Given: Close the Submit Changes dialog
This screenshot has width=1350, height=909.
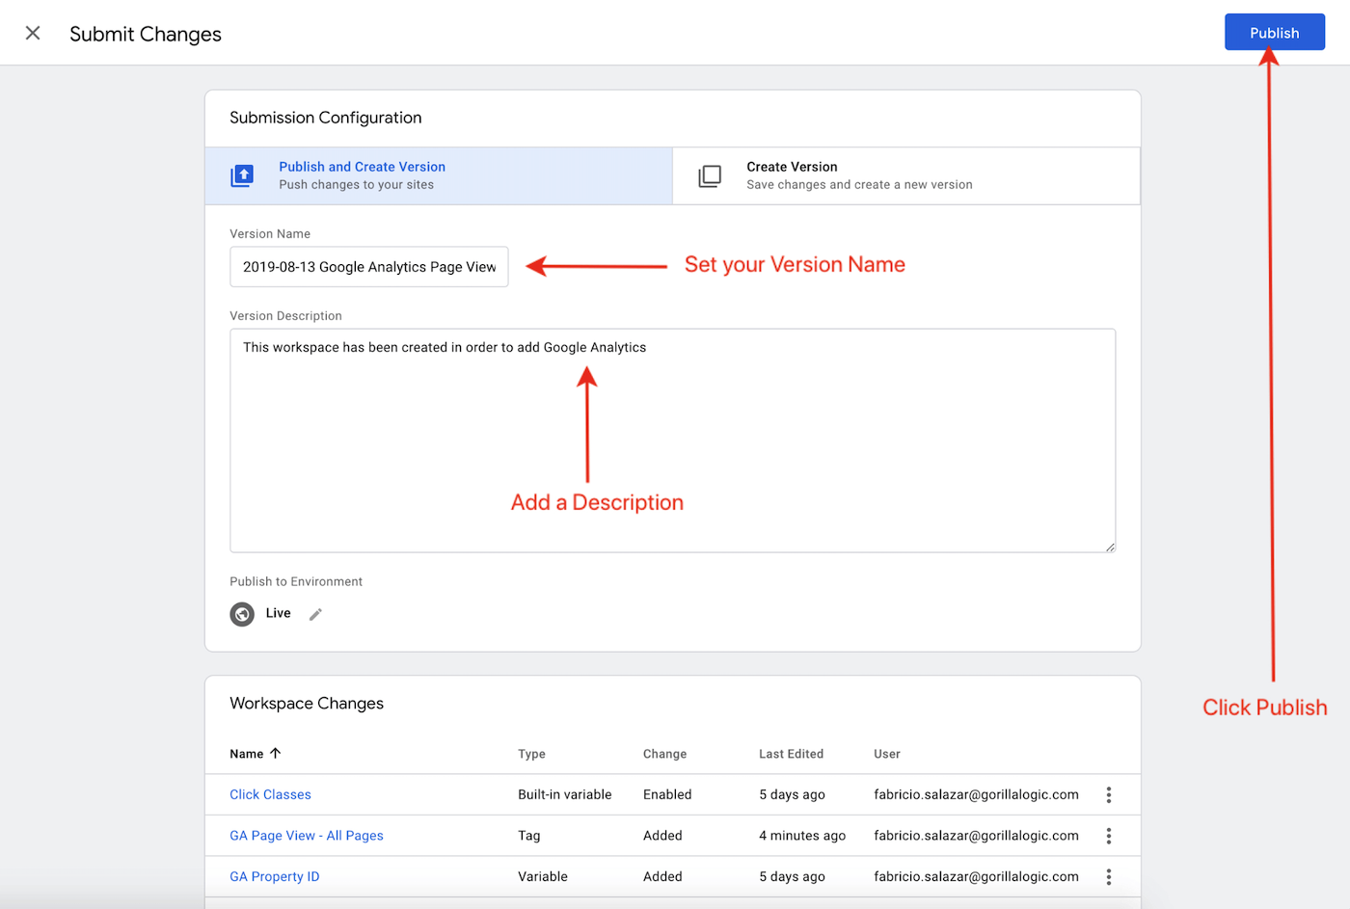Looking at the screenshot, I should click(x=33, y=33).
